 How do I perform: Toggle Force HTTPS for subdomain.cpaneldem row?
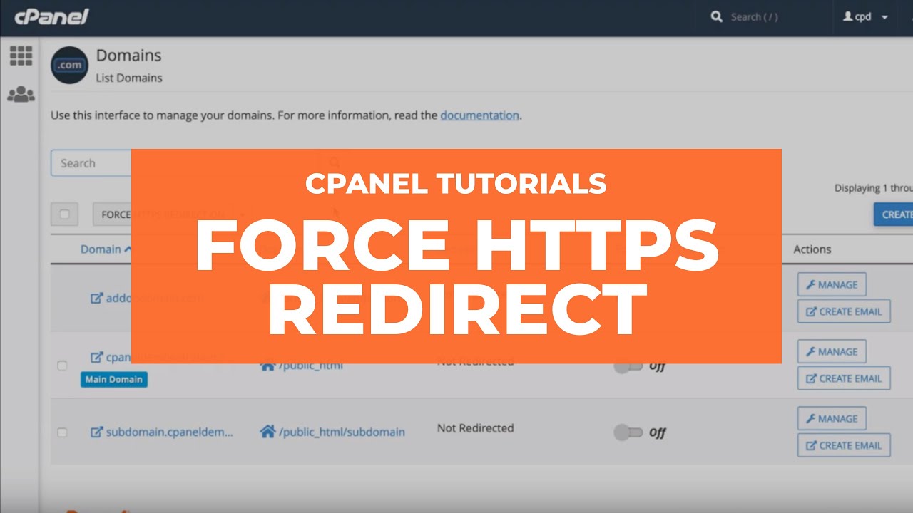628,433
